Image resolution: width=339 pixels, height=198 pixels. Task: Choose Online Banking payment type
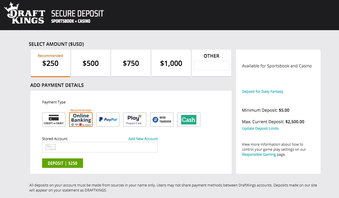81,120
